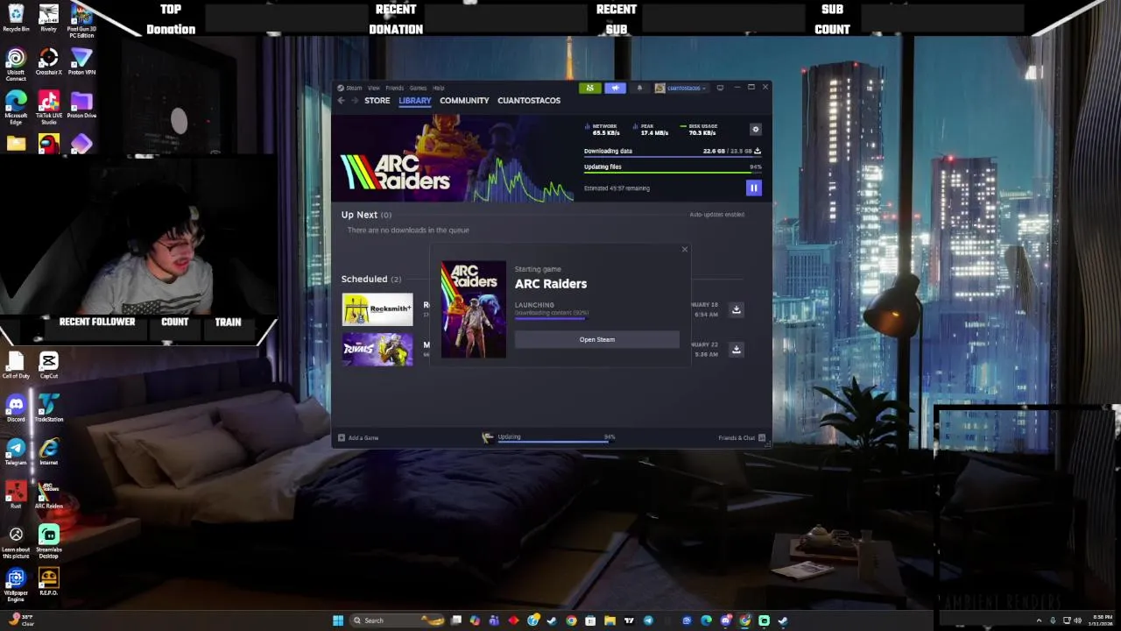
Task: Click the blue announcements megaphone button
Action: tap(615, 88)
